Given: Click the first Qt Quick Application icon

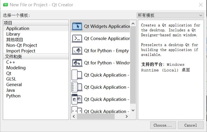Looking at the screenshot, I should pyautogui.click(x=77, y=75).
